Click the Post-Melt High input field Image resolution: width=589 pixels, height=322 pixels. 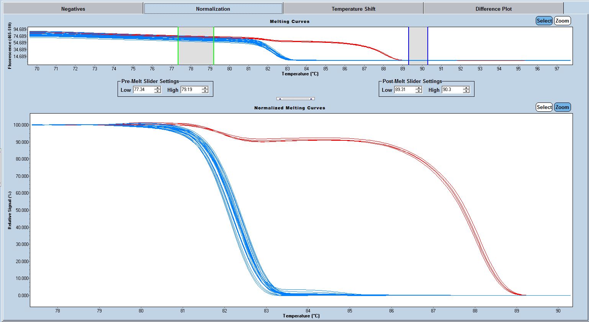[452, 89]
